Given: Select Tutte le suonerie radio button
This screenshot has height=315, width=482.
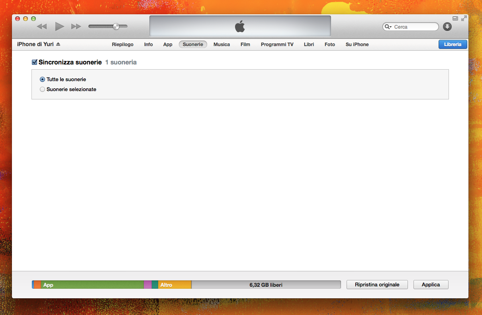Looking at the screenshot, I should click(x=43, y=80).
